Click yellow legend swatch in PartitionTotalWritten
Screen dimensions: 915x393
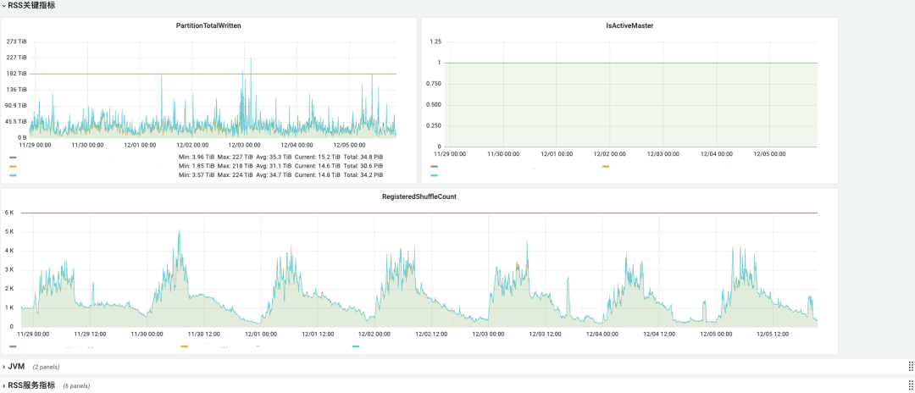tap(13, 166)
